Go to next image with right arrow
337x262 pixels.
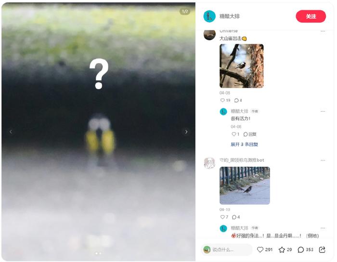(186, 131)
